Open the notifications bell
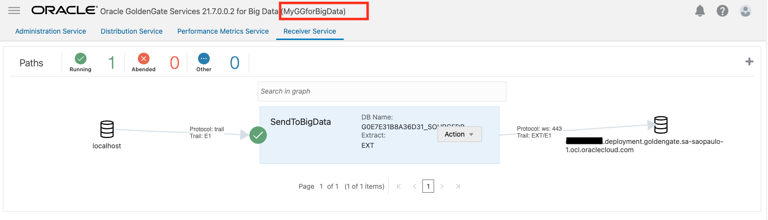This screenshot has height=220, width=768. [x=700, y=11]
